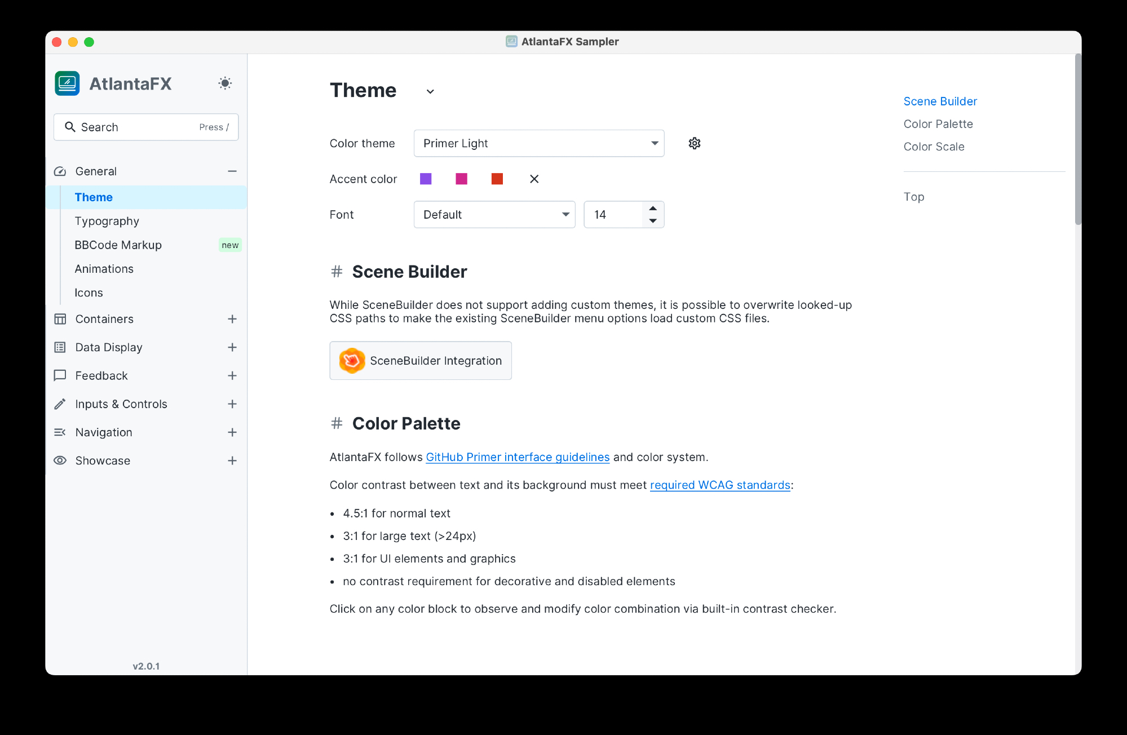Reset accent color with X icon
The height and width of the screenshot is (735, 1127).
pyautogui.click(x=534, y=179)
